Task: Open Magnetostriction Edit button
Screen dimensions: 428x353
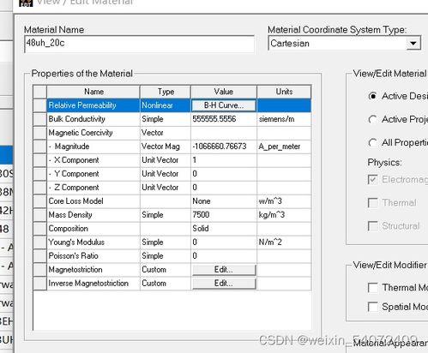Action: pyautogui.click(x=224, y=270)
